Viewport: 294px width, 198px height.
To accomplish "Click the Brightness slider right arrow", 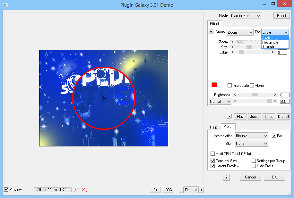I will 275,95.
